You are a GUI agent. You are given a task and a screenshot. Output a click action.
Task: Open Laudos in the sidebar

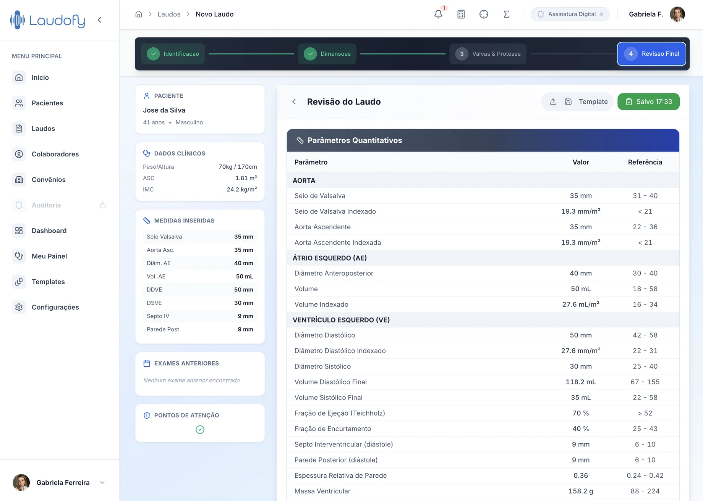pyautogui.click(x=59, y=129)
